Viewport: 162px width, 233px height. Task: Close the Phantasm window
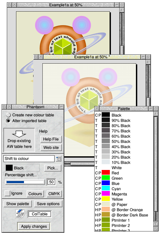click(9, 107)
